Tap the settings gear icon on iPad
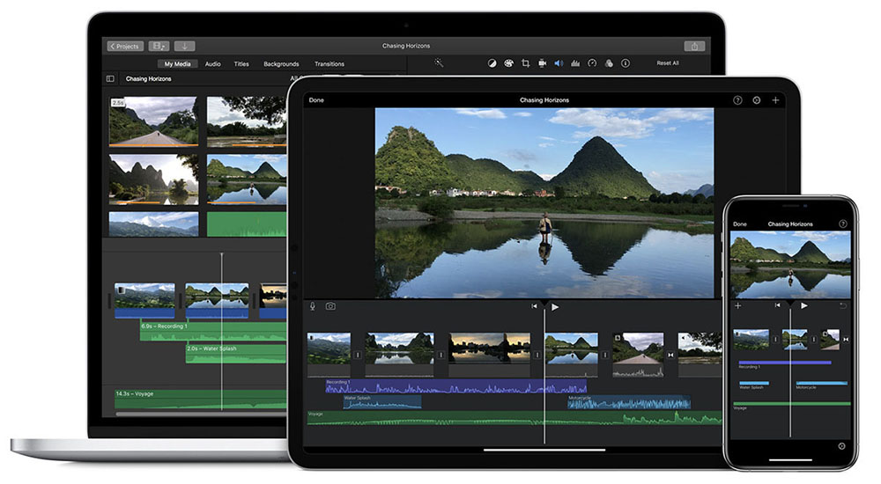This screenshot has height=484, width=881. 756,100
